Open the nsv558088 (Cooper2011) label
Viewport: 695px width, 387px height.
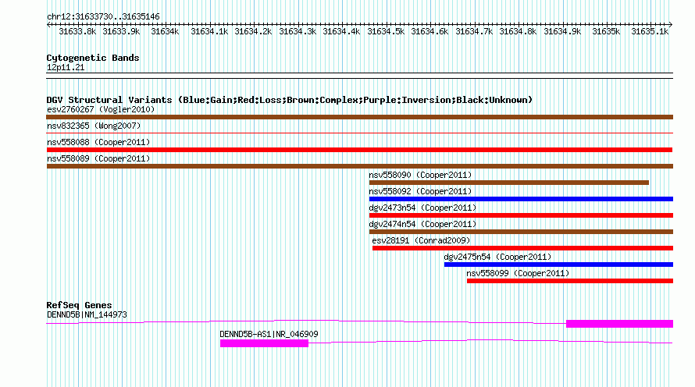[x=98, y=142]
